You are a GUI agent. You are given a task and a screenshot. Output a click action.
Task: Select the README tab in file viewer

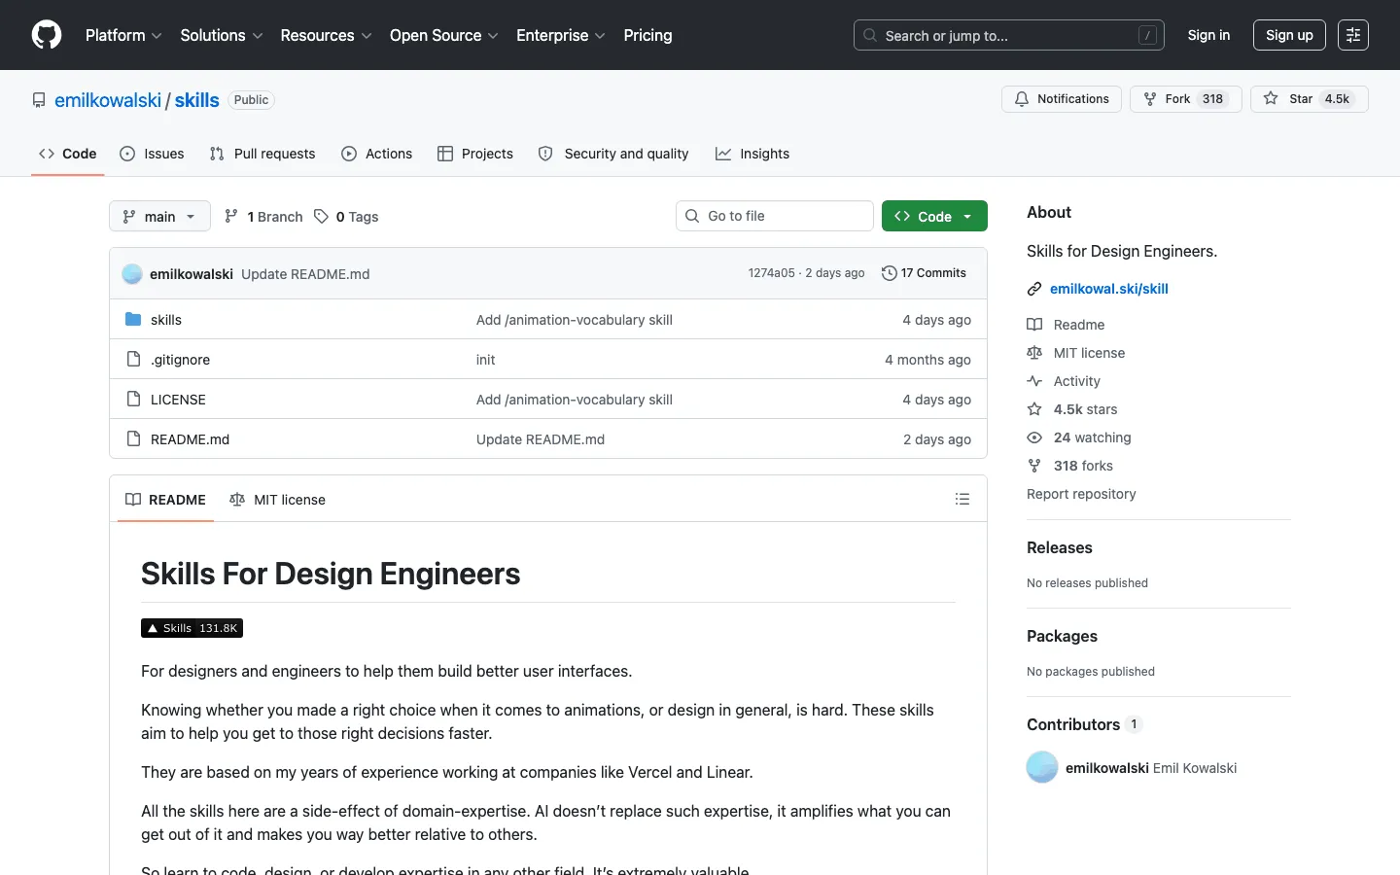(x=165, y=500)
